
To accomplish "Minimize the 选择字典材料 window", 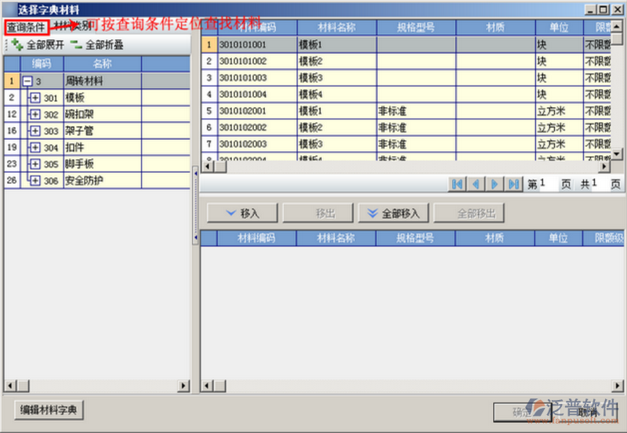I will point(590,9).
